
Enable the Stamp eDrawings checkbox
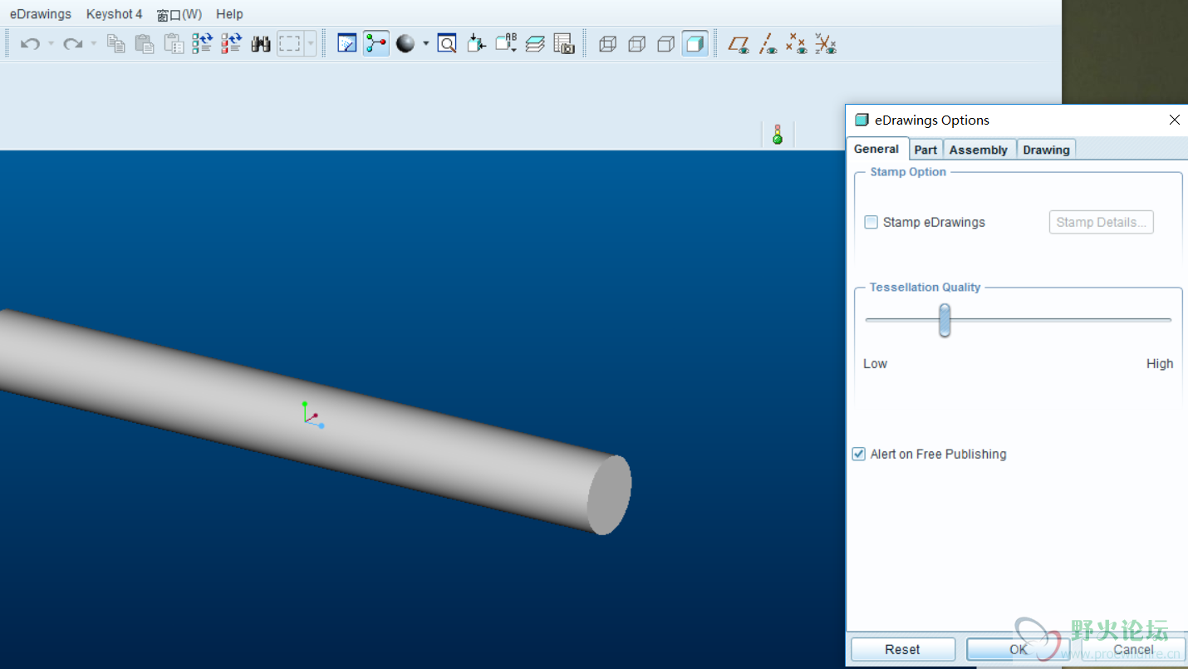(871, 222)
